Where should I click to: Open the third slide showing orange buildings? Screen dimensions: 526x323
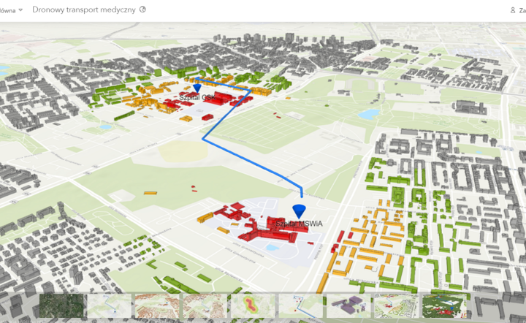pyautogui.click(x=157, y=305)
